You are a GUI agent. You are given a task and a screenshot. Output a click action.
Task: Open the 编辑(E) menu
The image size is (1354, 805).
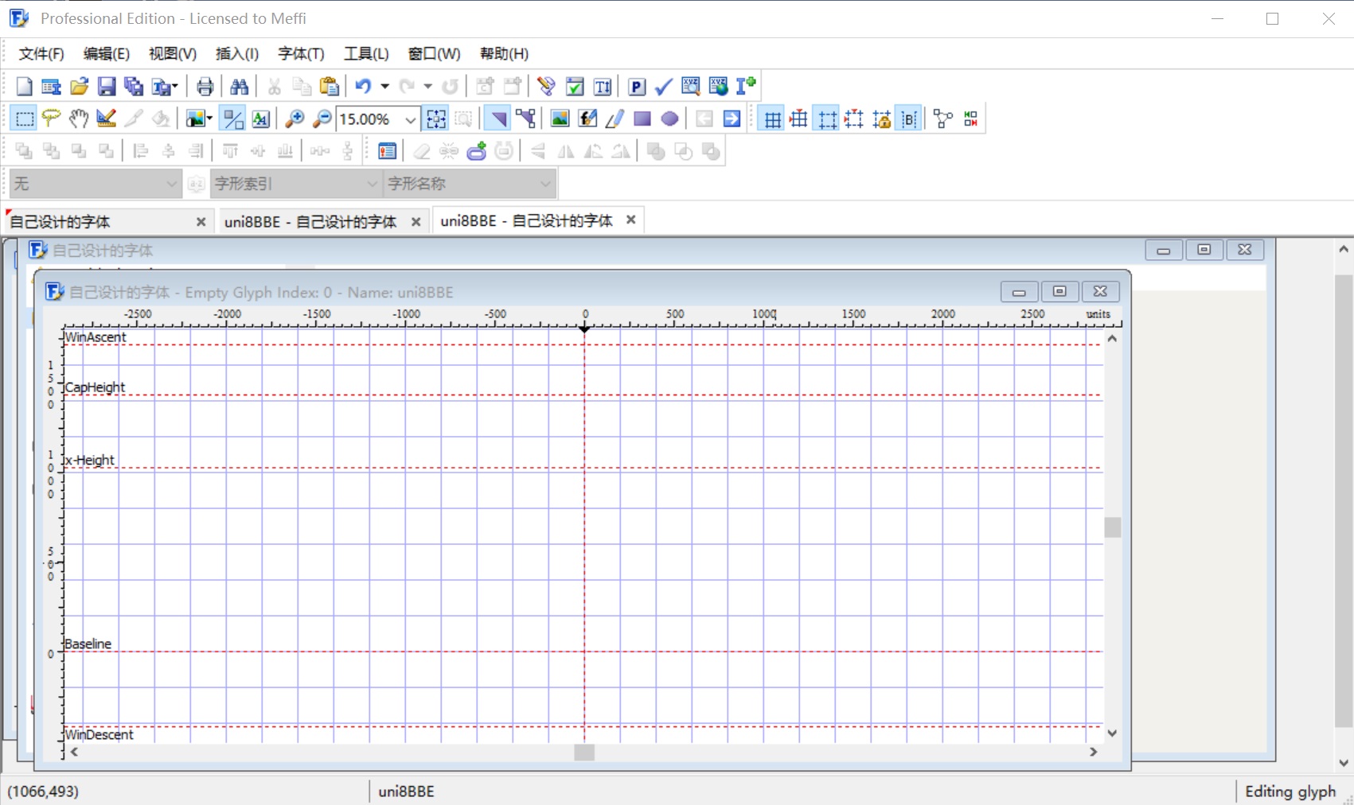point(107,53)
